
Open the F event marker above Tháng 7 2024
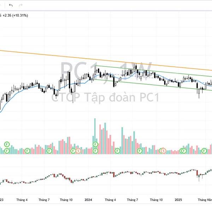[x=140, y=151]
